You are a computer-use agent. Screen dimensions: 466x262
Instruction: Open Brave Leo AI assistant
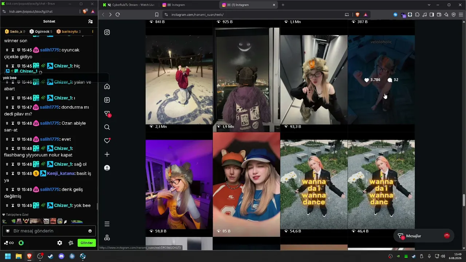point(446,15)
